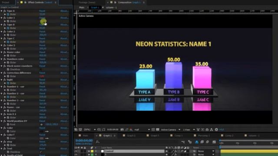Viewport: 278px width, 156px height.
Task: Open the Comp 1 timeline tab
Action: pyautogui.click(x=179, y=136)
